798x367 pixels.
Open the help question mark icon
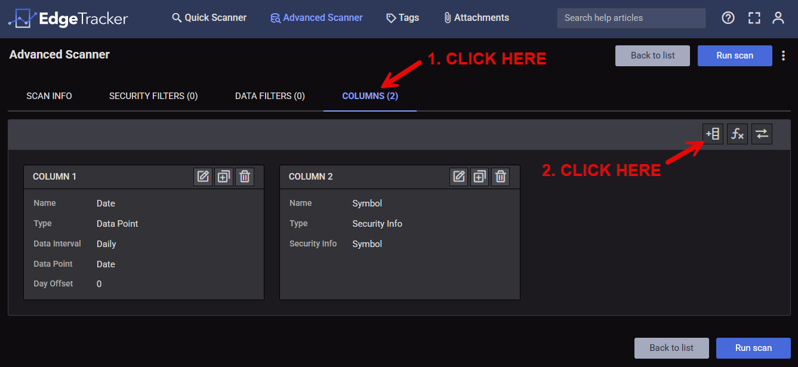coord(728,18)
